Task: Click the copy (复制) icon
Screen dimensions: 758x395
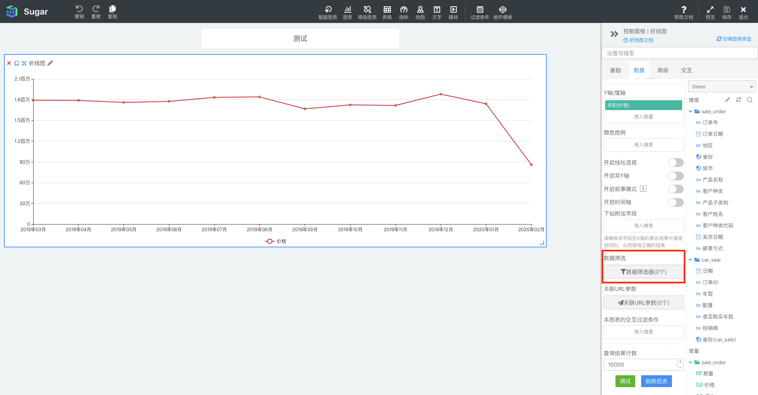Action: (x=113, y=9)
